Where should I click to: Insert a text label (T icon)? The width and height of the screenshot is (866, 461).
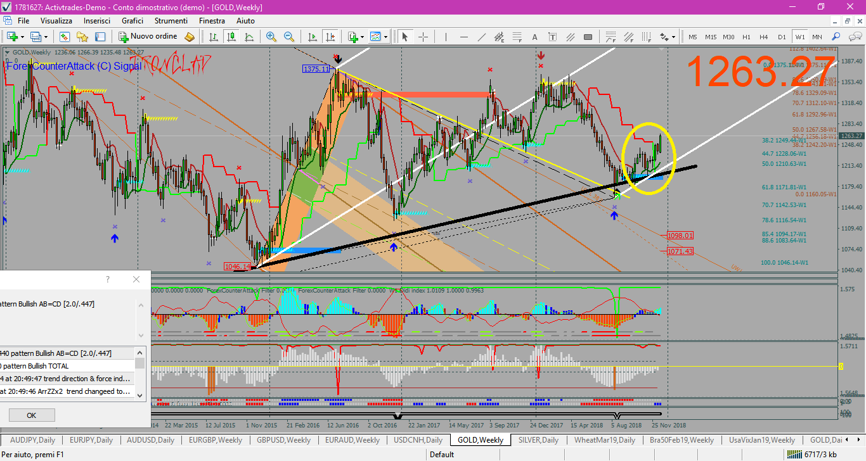click(552, 37)
